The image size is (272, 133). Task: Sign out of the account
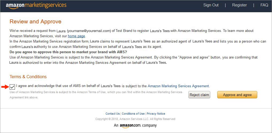pyautogui.click(x=211, y=5)
